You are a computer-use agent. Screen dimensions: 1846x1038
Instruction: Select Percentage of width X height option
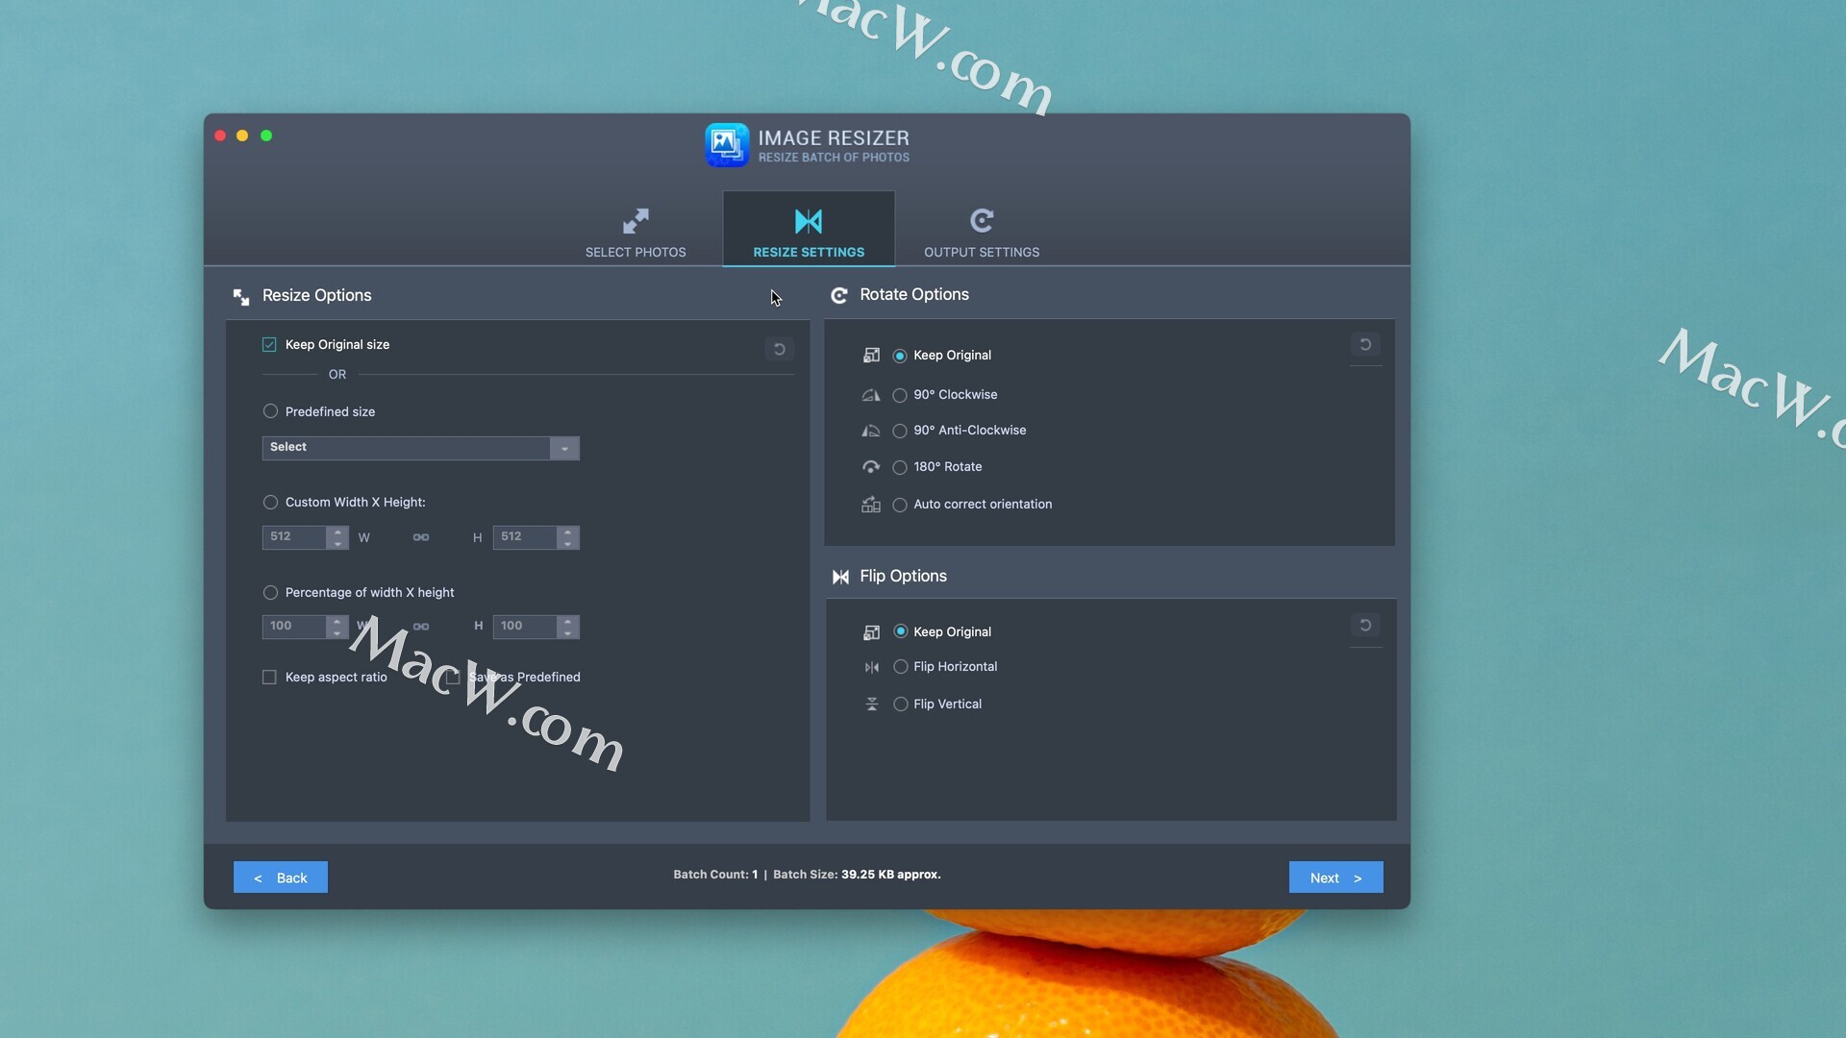[x=270, y=592]
